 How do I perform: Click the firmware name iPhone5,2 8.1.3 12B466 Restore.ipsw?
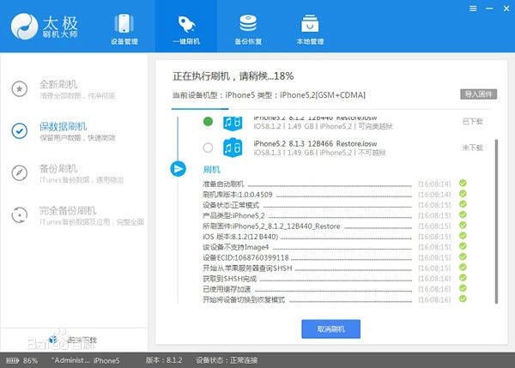(x=315, y=144)
